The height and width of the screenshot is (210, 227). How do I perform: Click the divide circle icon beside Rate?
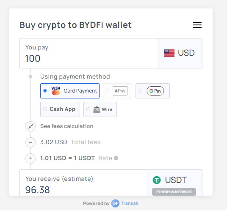[30, 158]
